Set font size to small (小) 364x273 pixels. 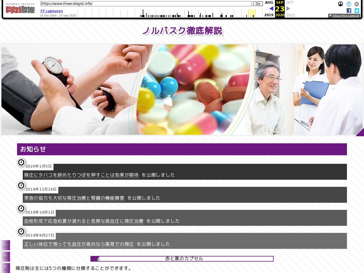click(x=5, y=245)
